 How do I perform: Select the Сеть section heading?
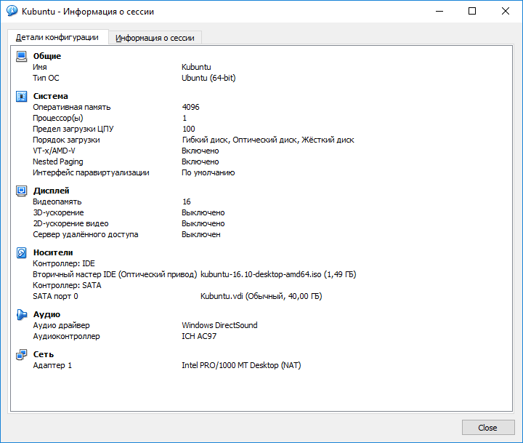(x=44, y=354)
